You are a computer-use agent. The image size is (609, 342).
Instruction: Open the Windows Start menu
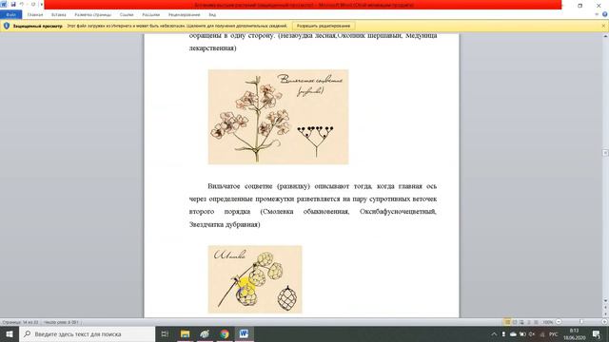[x=10, y=333]
